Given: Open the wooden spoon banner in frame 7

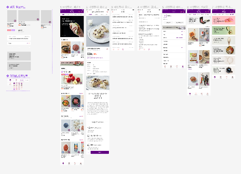Looking at the screenshot, I should point(224,40).
